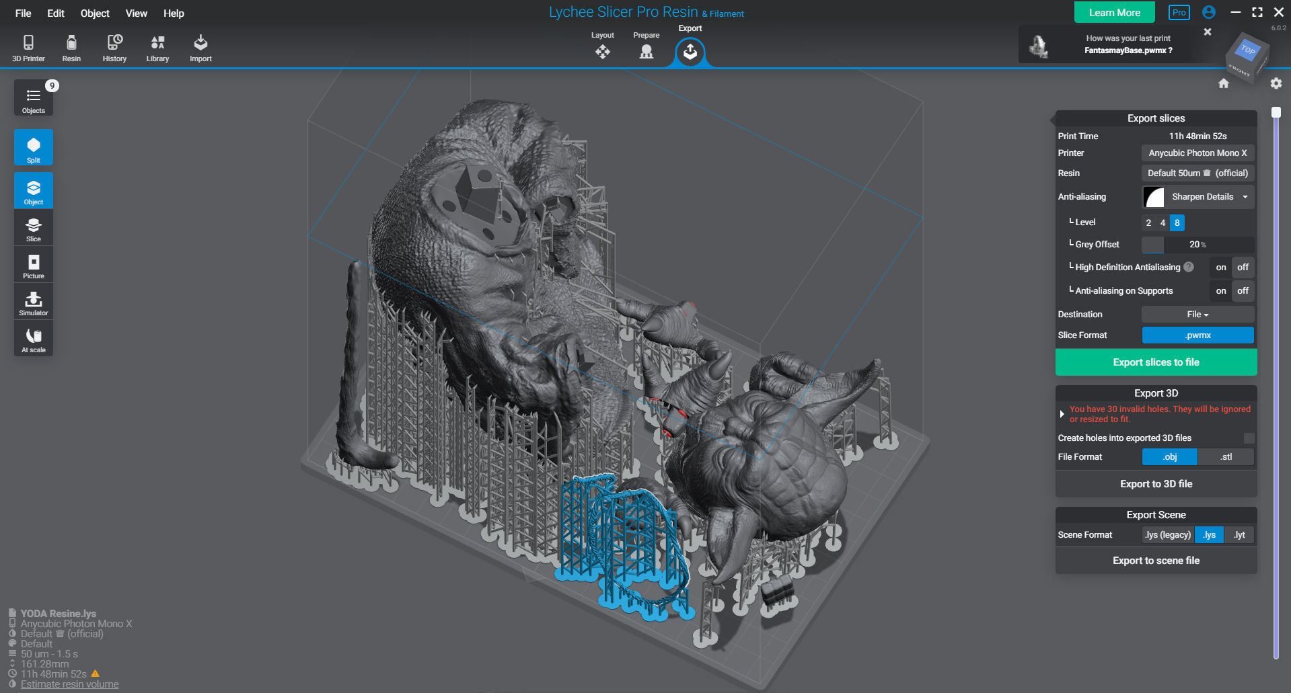The image size is (1291, 693).
Task: Open the FantasmayBase print feedback thumbnail
Action: (x=1039, y=46)
